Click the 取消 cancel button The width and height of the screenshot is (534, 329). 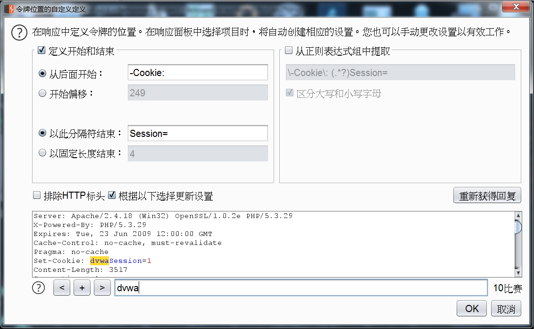pyautogui.click(x=506, y=308)
